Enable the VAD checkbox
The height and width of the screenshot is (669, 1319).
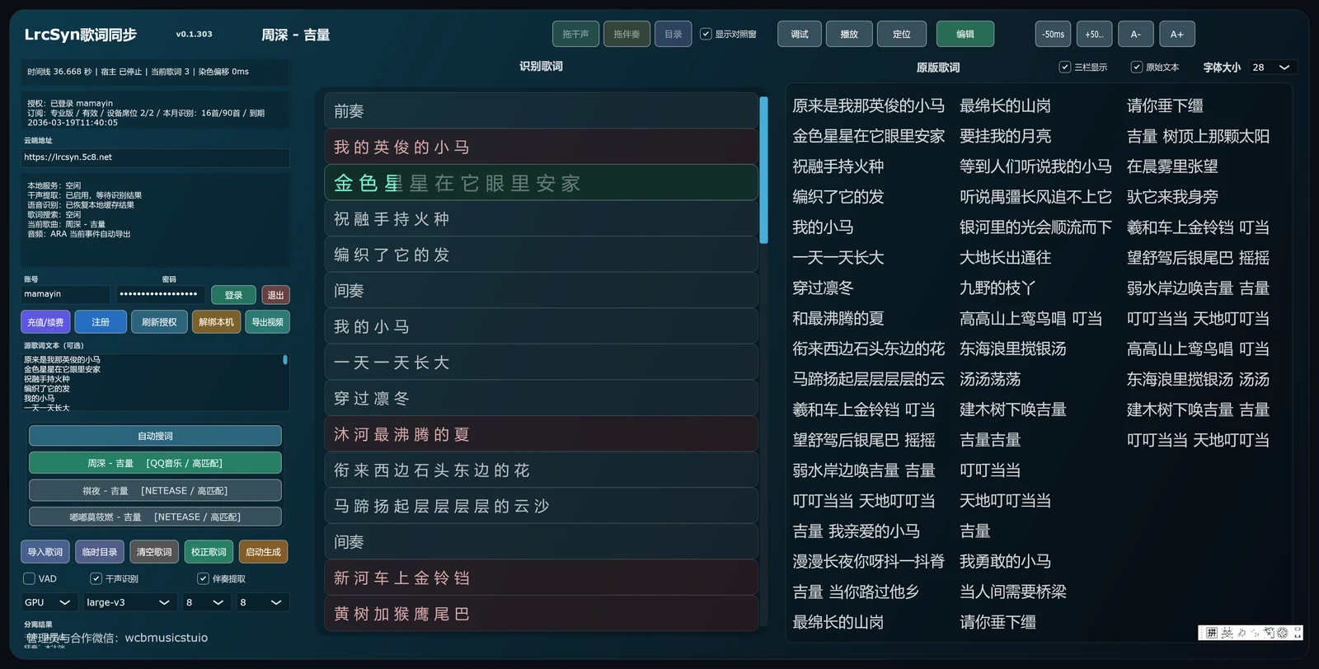(29, 578)
